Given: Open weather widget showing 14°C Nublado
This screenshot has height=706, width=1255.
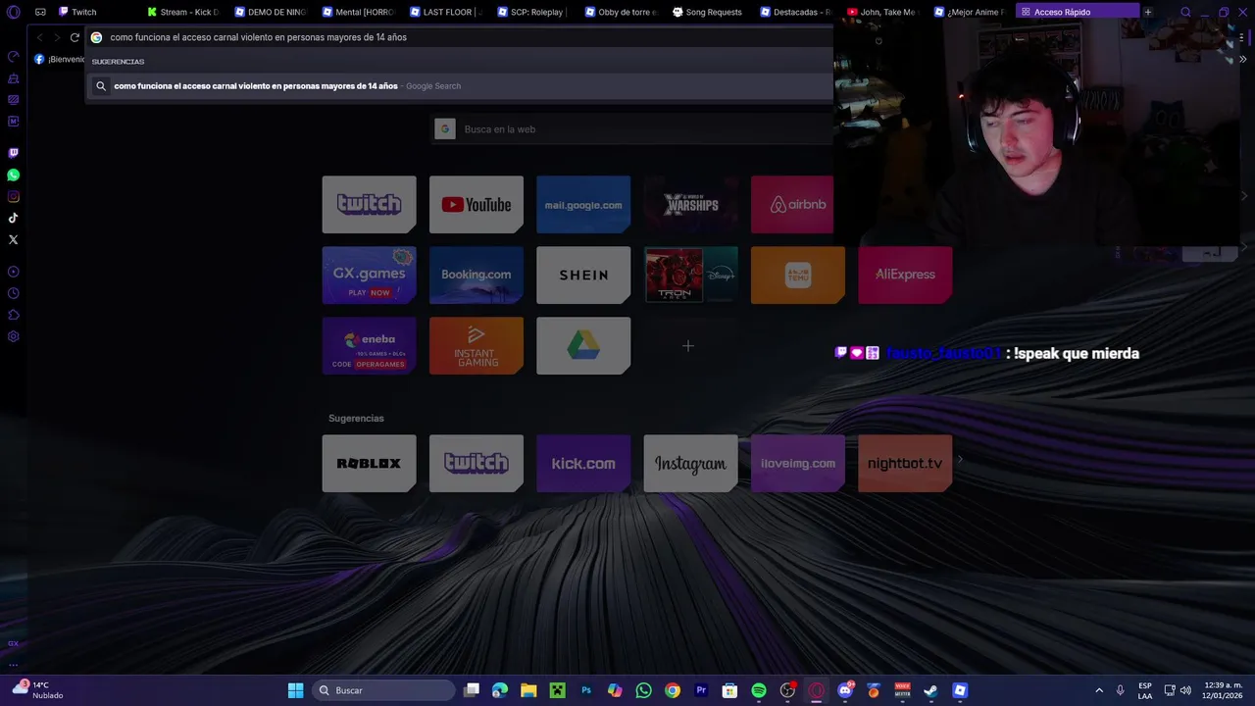Looking at the screenshot, I should click(x=38, y=690).
